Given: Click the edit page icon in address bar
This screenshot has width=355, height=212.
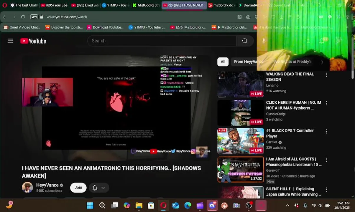Looking at the screenshot, I should pos(240,17).
